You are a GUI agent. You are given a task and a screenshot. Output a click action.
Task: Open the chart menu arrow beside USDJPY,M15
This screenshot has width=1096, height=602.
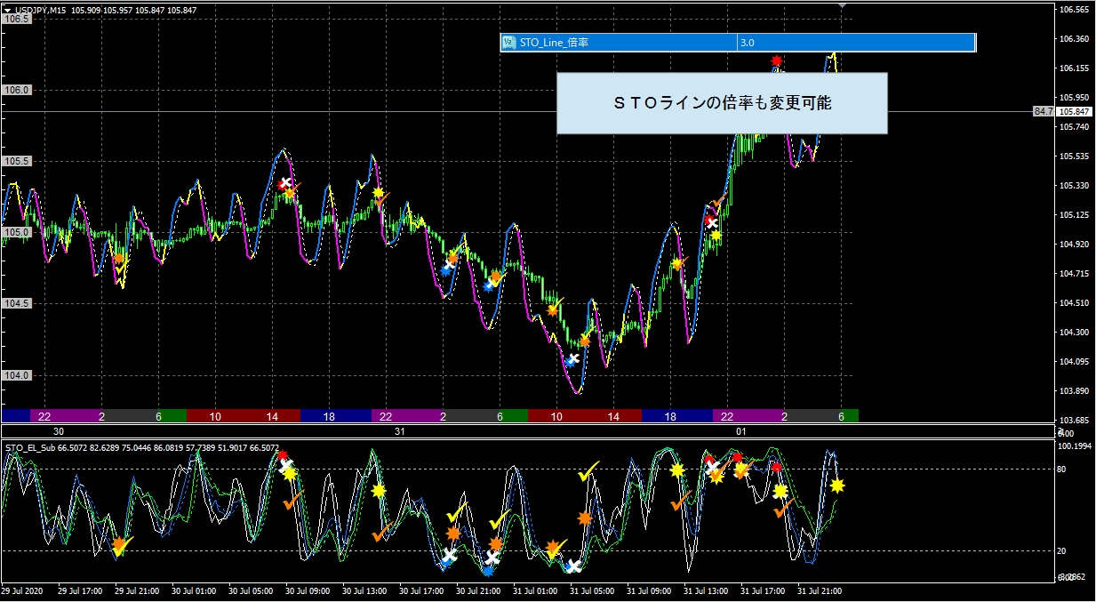click(x=7, y=10)
